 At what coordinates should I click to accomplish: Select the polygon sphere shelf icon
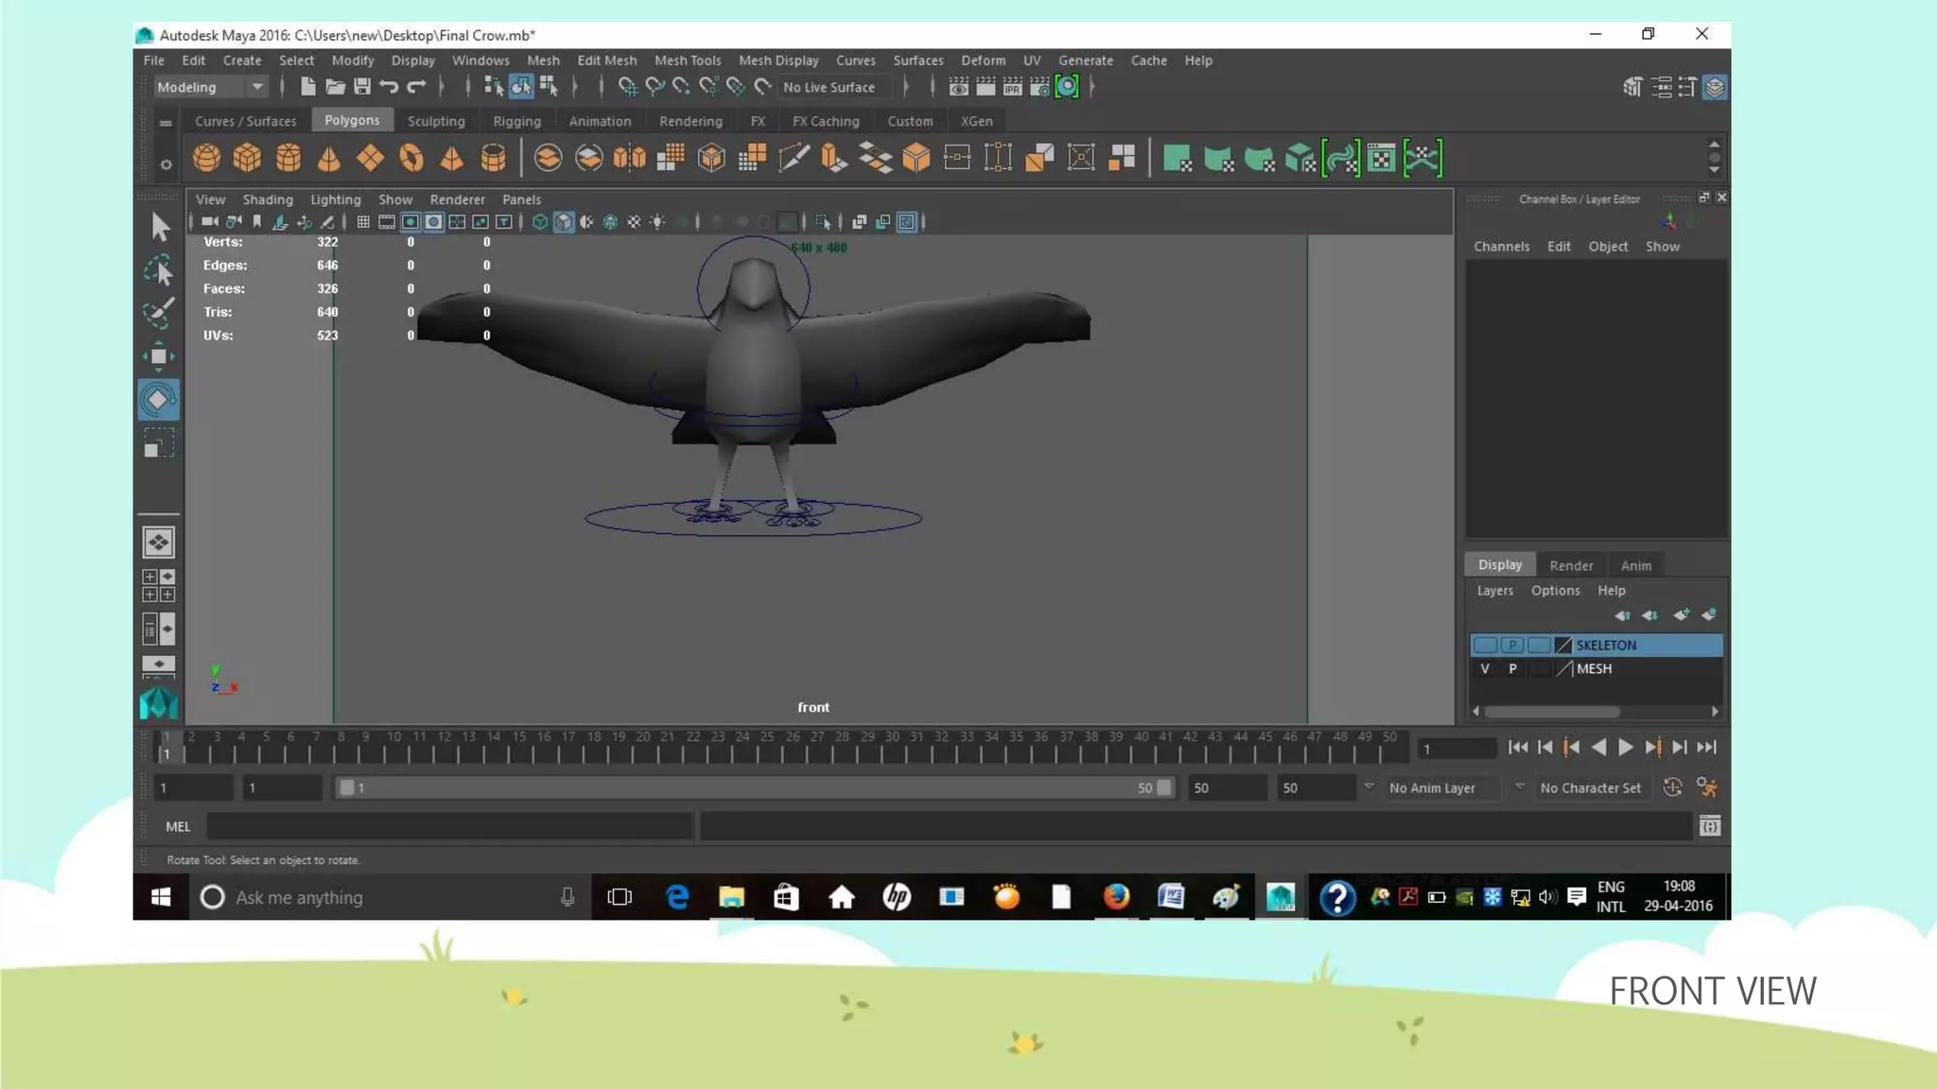tap(206, 158)
